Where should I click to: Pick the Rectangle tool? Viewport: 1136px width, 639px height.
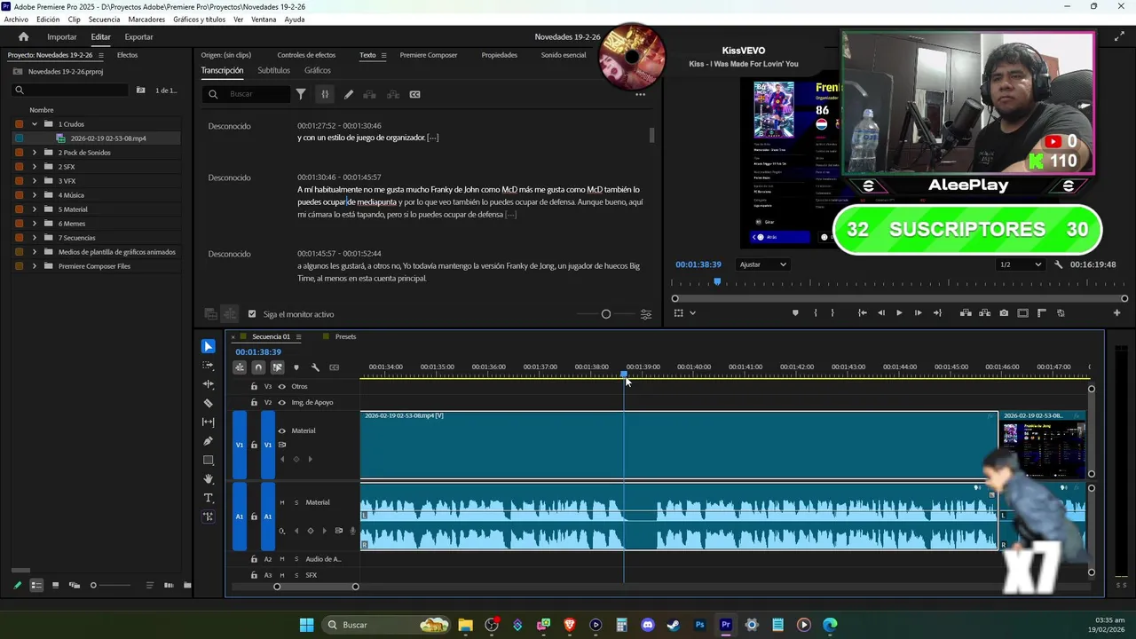click(x=209, y=460)
